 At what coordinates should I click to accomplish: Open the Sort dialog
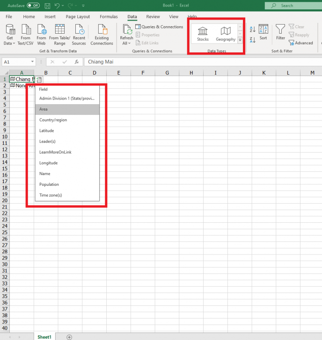click(x=263, y=32)
